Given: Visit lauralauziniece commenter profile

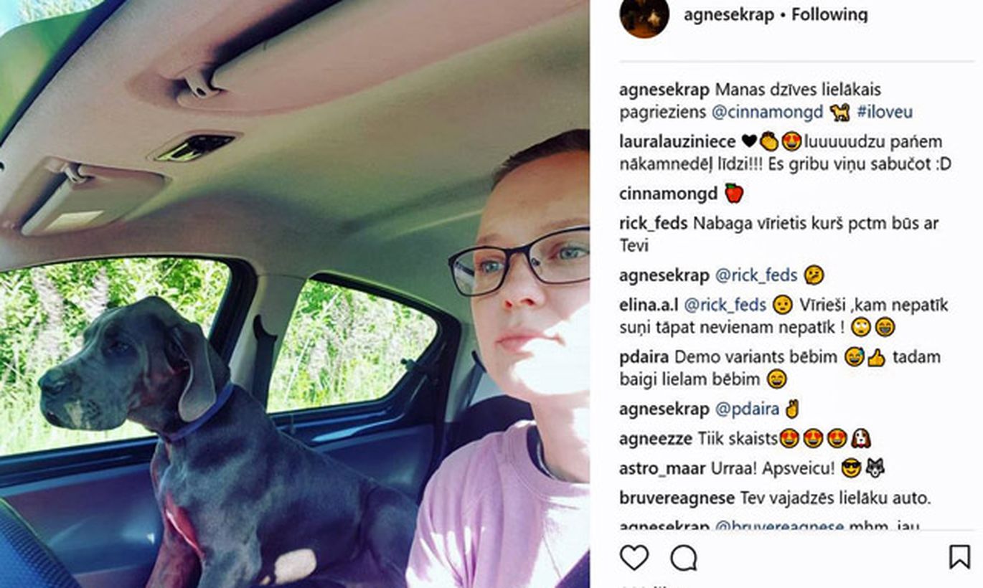Looking at the screenshot, I should click(x=677, y=142).
